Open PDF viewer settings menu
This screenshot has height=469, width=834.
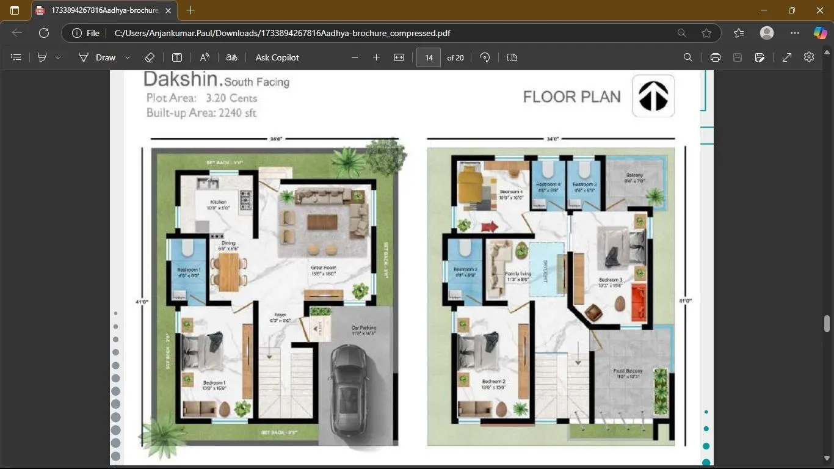pos(808,57)
